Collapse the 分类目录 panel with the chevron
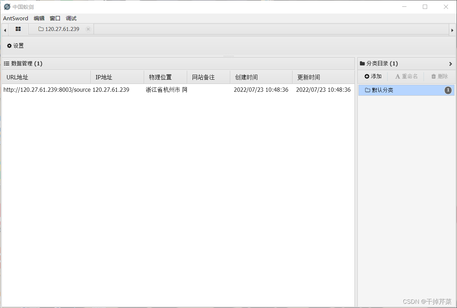Screen dimensions: 457x308 [x=450, y=64]
